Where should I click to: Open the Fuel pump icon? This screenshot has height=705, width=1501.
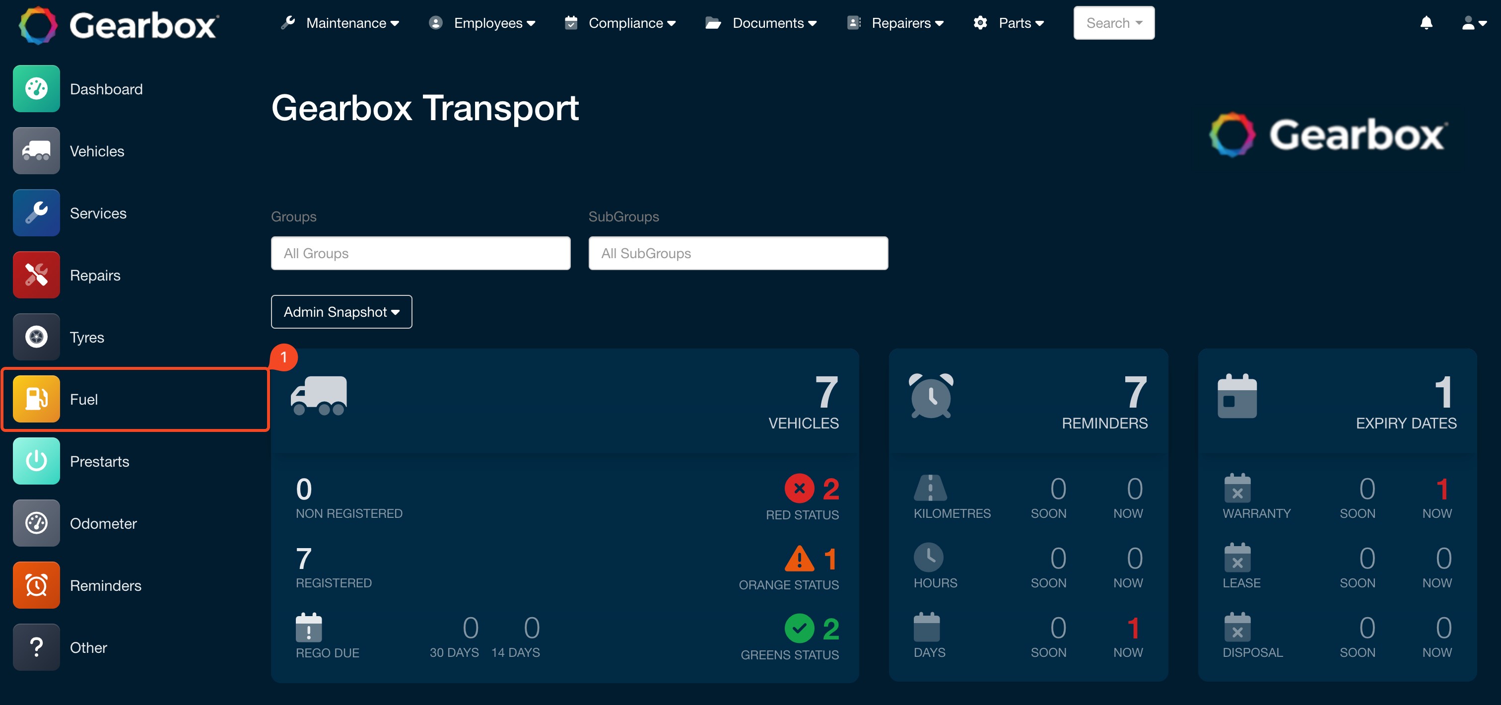(x=36, y=399)
